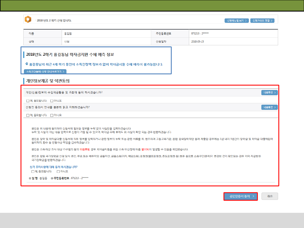Go to 소득구간(분위) 산정 안내 바로가기
Screen dimensions: 304x228
click(x=45, y=71)
